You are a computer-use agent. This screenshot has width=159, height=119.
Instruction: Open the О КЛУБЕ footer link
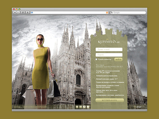(17, 107)
